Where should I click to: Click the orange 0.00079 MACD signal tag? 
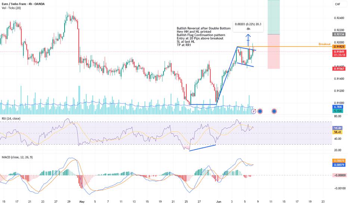[x=339, y=161]
